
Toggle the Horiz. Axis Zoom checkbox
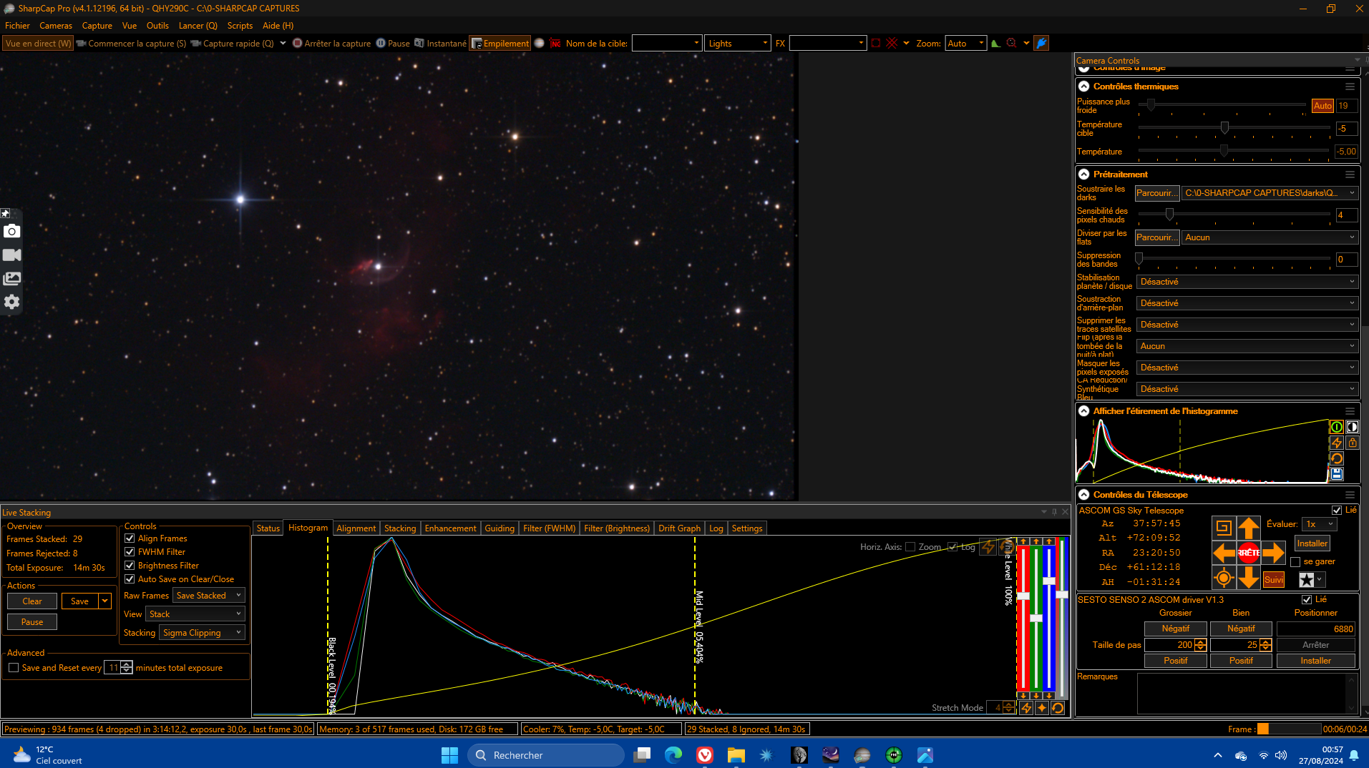[910, 547]
